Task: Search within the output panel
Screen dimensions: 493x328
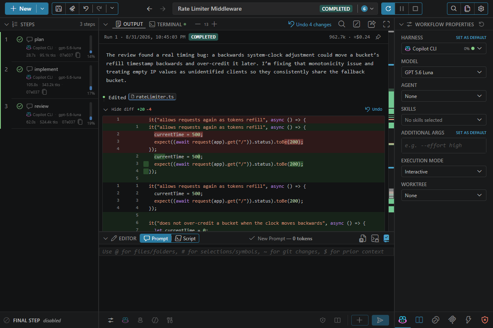Action: click(341, 24)
